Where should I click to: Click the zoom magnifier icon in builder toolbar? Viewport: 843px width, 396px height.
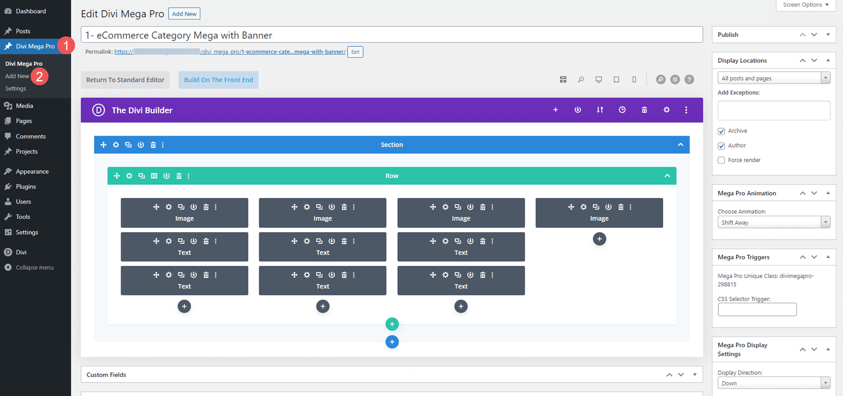pos(581,80)
